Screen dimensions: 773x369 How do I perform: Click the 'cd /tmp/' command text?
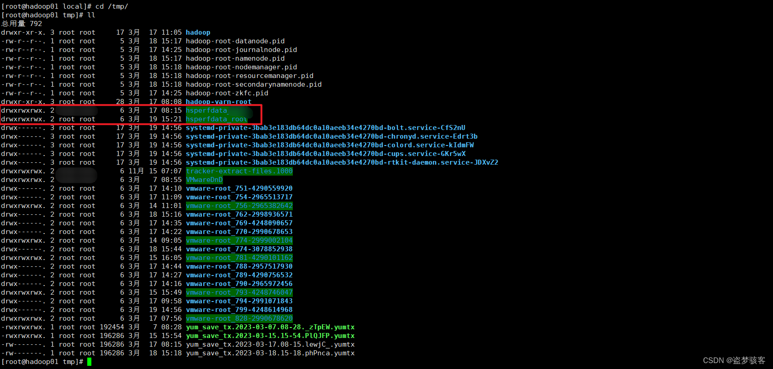[x=111, y=6]
